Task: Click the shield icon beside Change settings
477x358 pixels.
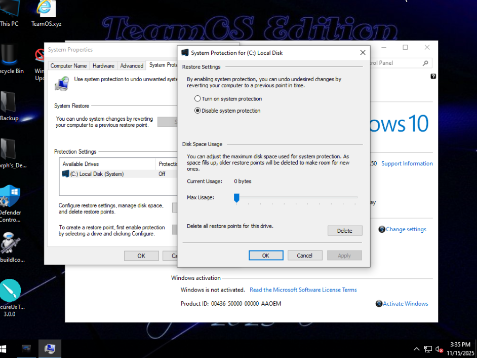Action: [381, 229]
